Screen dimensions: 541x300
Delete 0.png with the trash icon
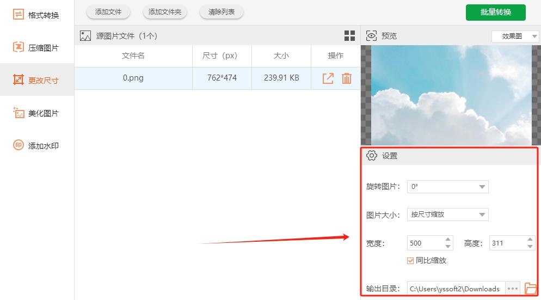point(346,78)
